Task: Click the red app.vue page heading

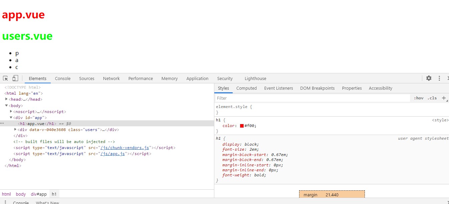Action: (23, 15)
